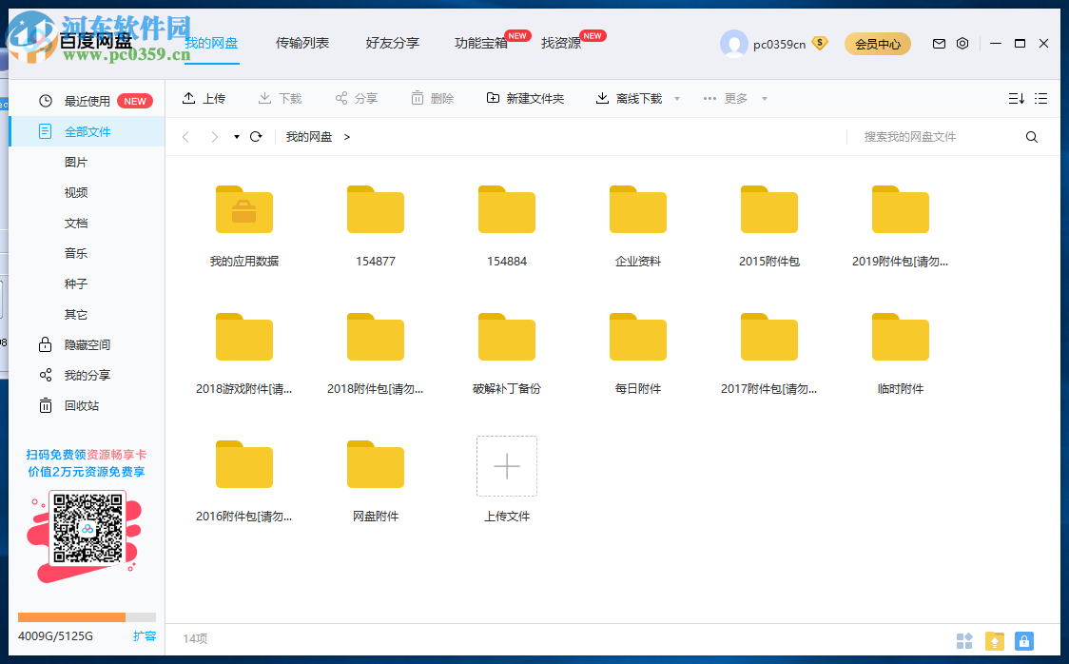Image resolution: width=1069 pixels, height=664 pixels.
Task: Click the 会员中心 button
Action: pyautogui.click(x=877, y=43)
